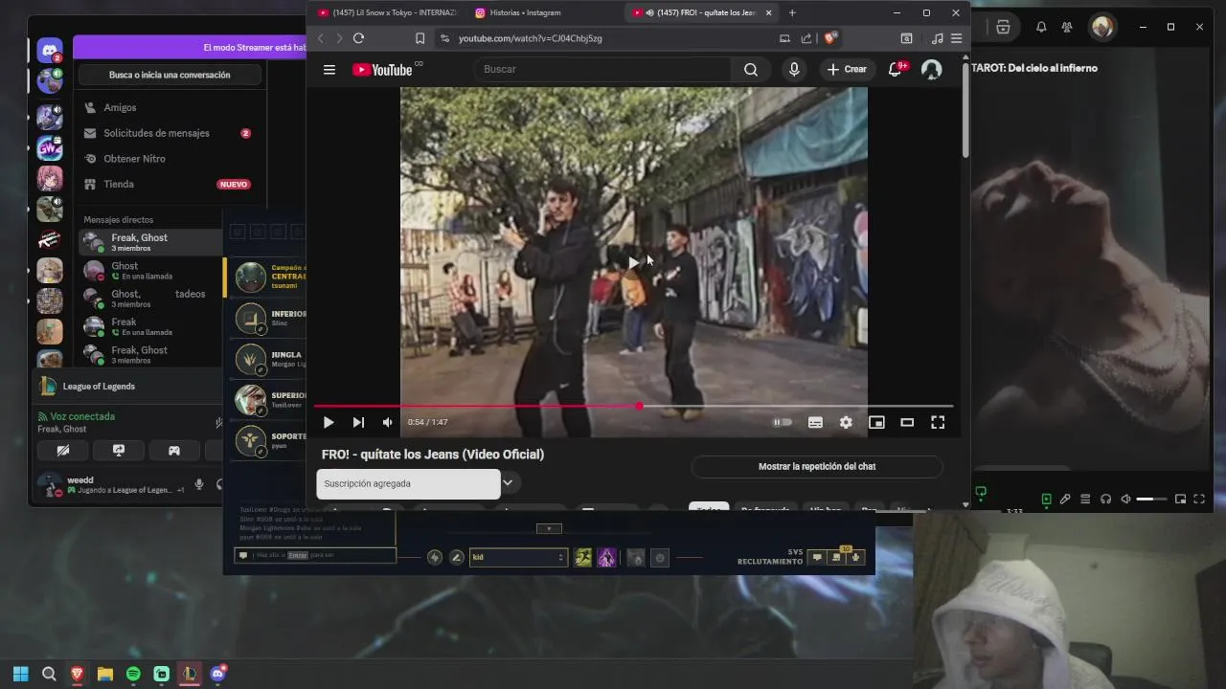The image size is (1226, 689).
Task: Switch to Historias • Instagram browser tab
Action: 525,12
